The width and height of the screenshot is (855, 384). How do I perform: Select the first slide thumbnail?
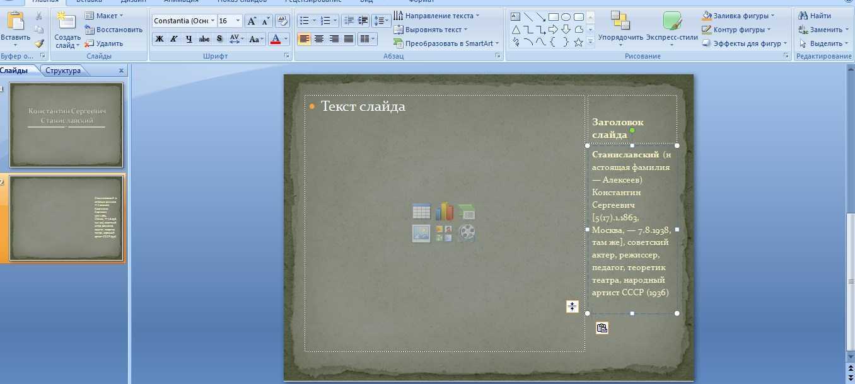(66, 125)
